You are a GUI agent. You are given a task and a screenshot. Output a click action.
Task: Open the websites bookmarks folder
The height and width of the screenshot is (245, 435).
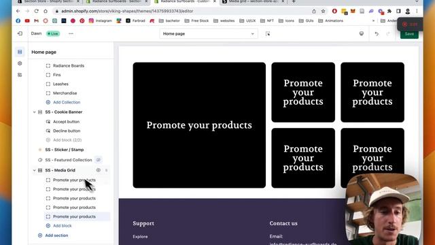tap(224, 20)
